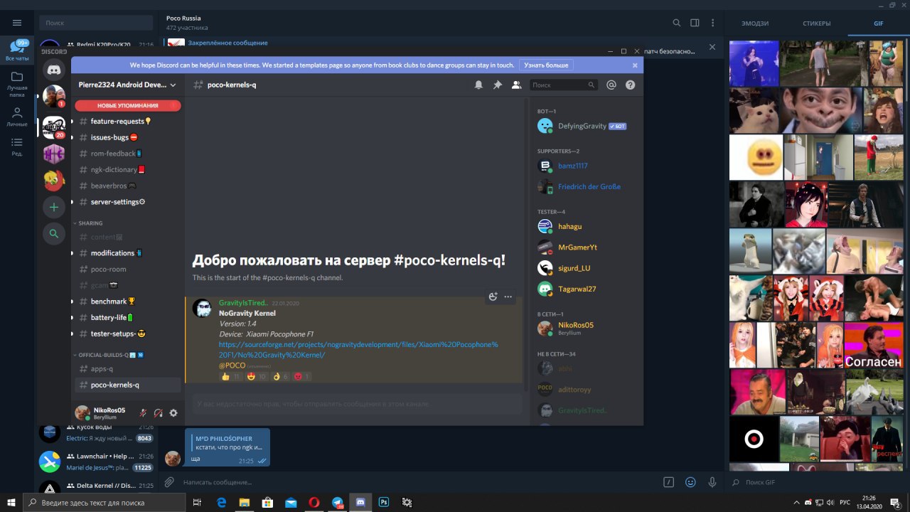Open Microsoft Store from the taskbar
Screen dimensions: 910x512
[267, 502]
